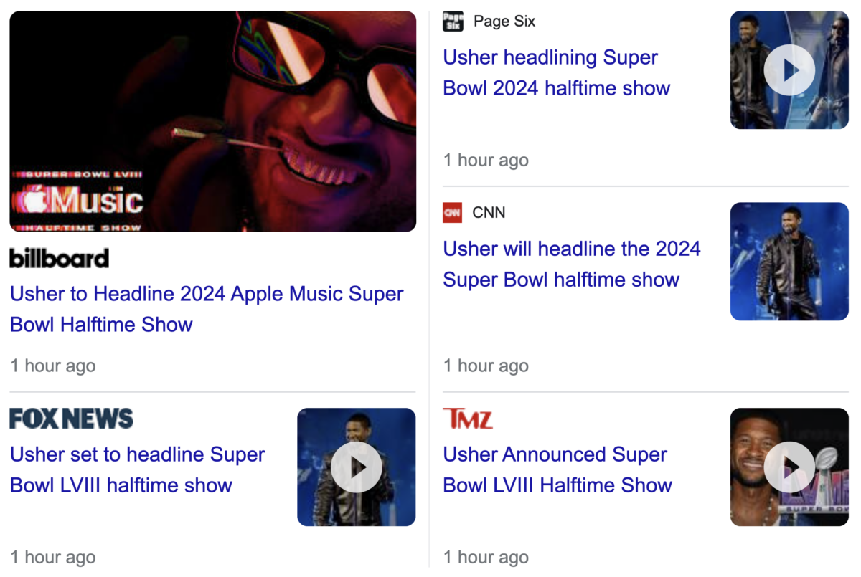Play the Page Six video thumbnail
This screenshot has height=577, width=861.
click(x=789, y=70)
